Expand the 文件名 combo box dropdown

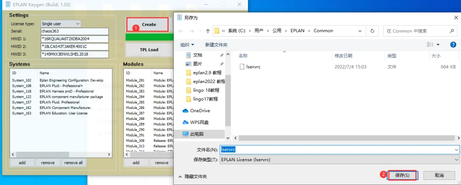click(456, 150)
